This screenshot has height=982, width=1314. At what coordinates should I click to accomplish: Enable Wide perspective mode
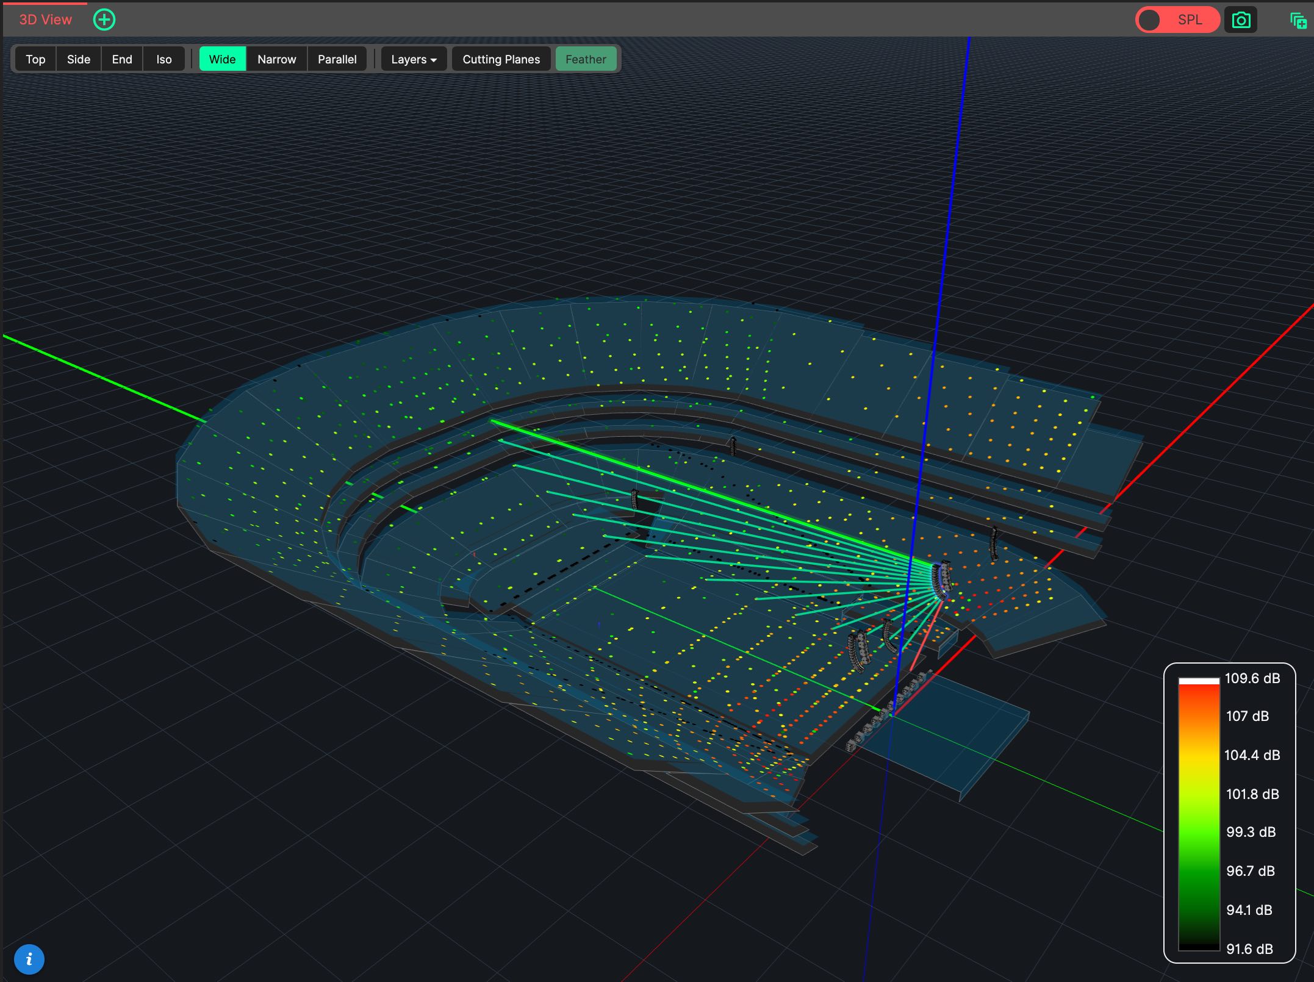222,59
